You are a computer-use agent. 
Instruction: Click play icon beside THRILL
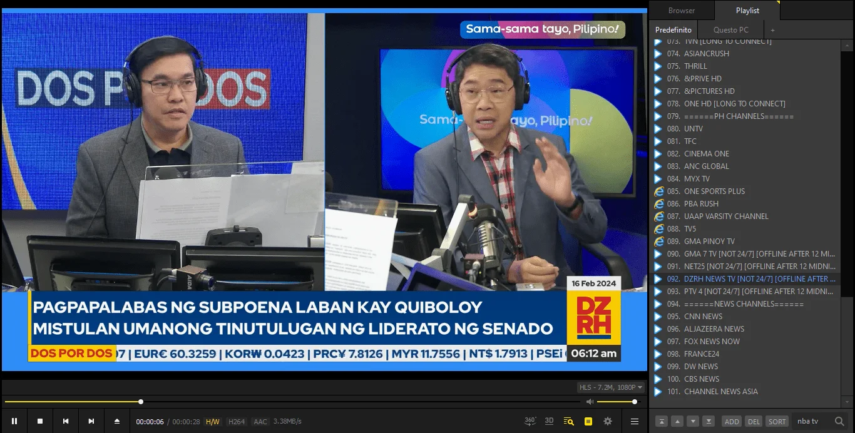tap(658, 66)
